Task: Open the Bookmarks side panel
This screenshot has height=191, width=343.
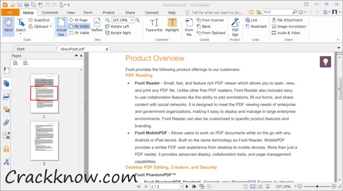Action: pos(6,71)
